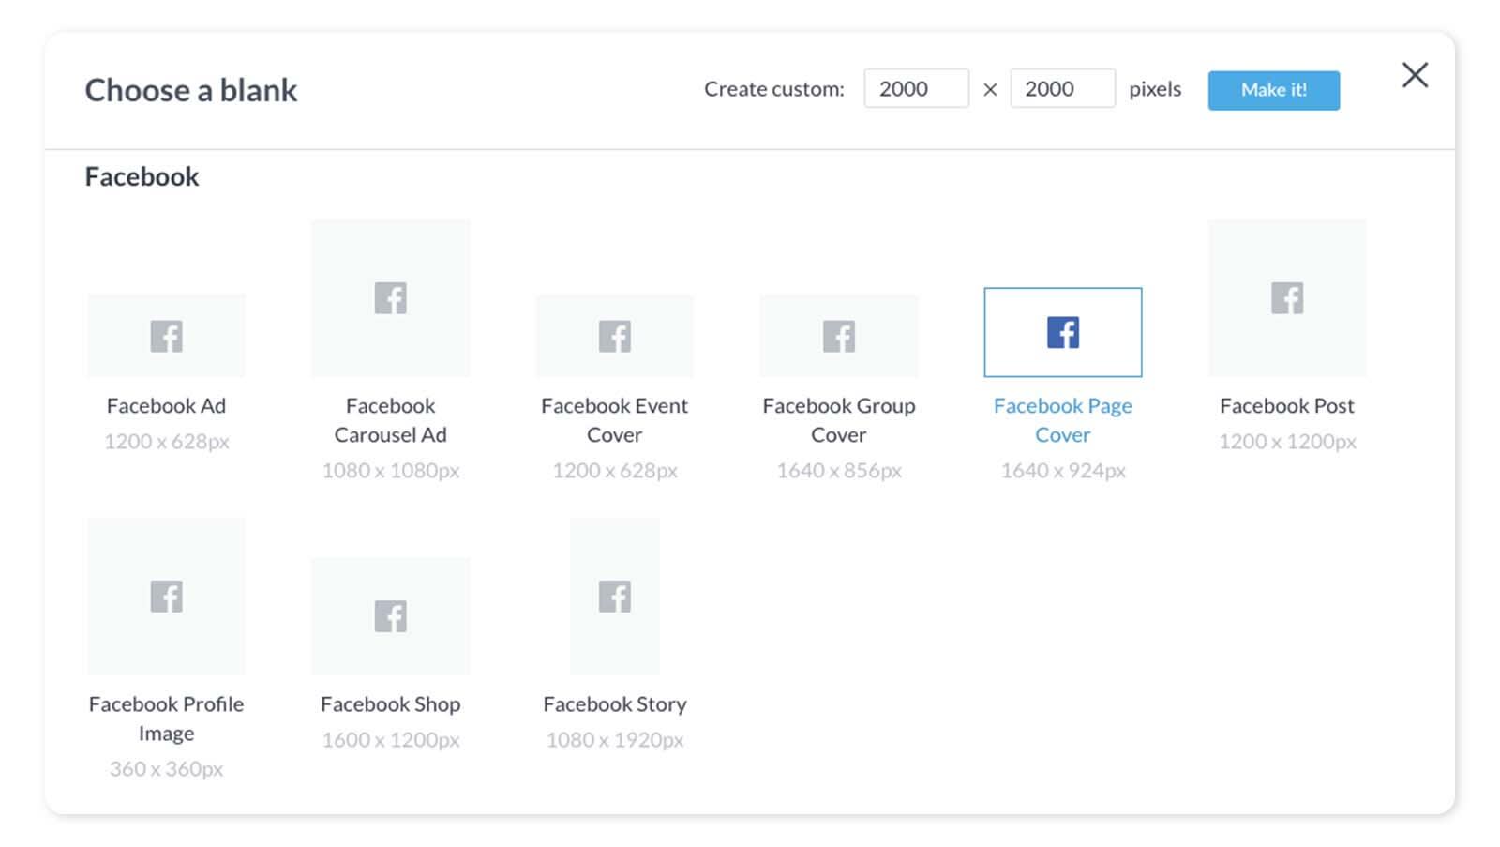Click the Facebook Event Cover label
This screenshot has height=847, width=1500.
[x=614, y=420]
